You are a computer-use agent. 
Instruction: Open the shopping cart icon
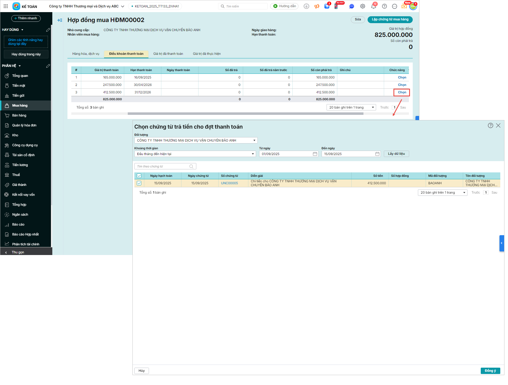[327, 6]
